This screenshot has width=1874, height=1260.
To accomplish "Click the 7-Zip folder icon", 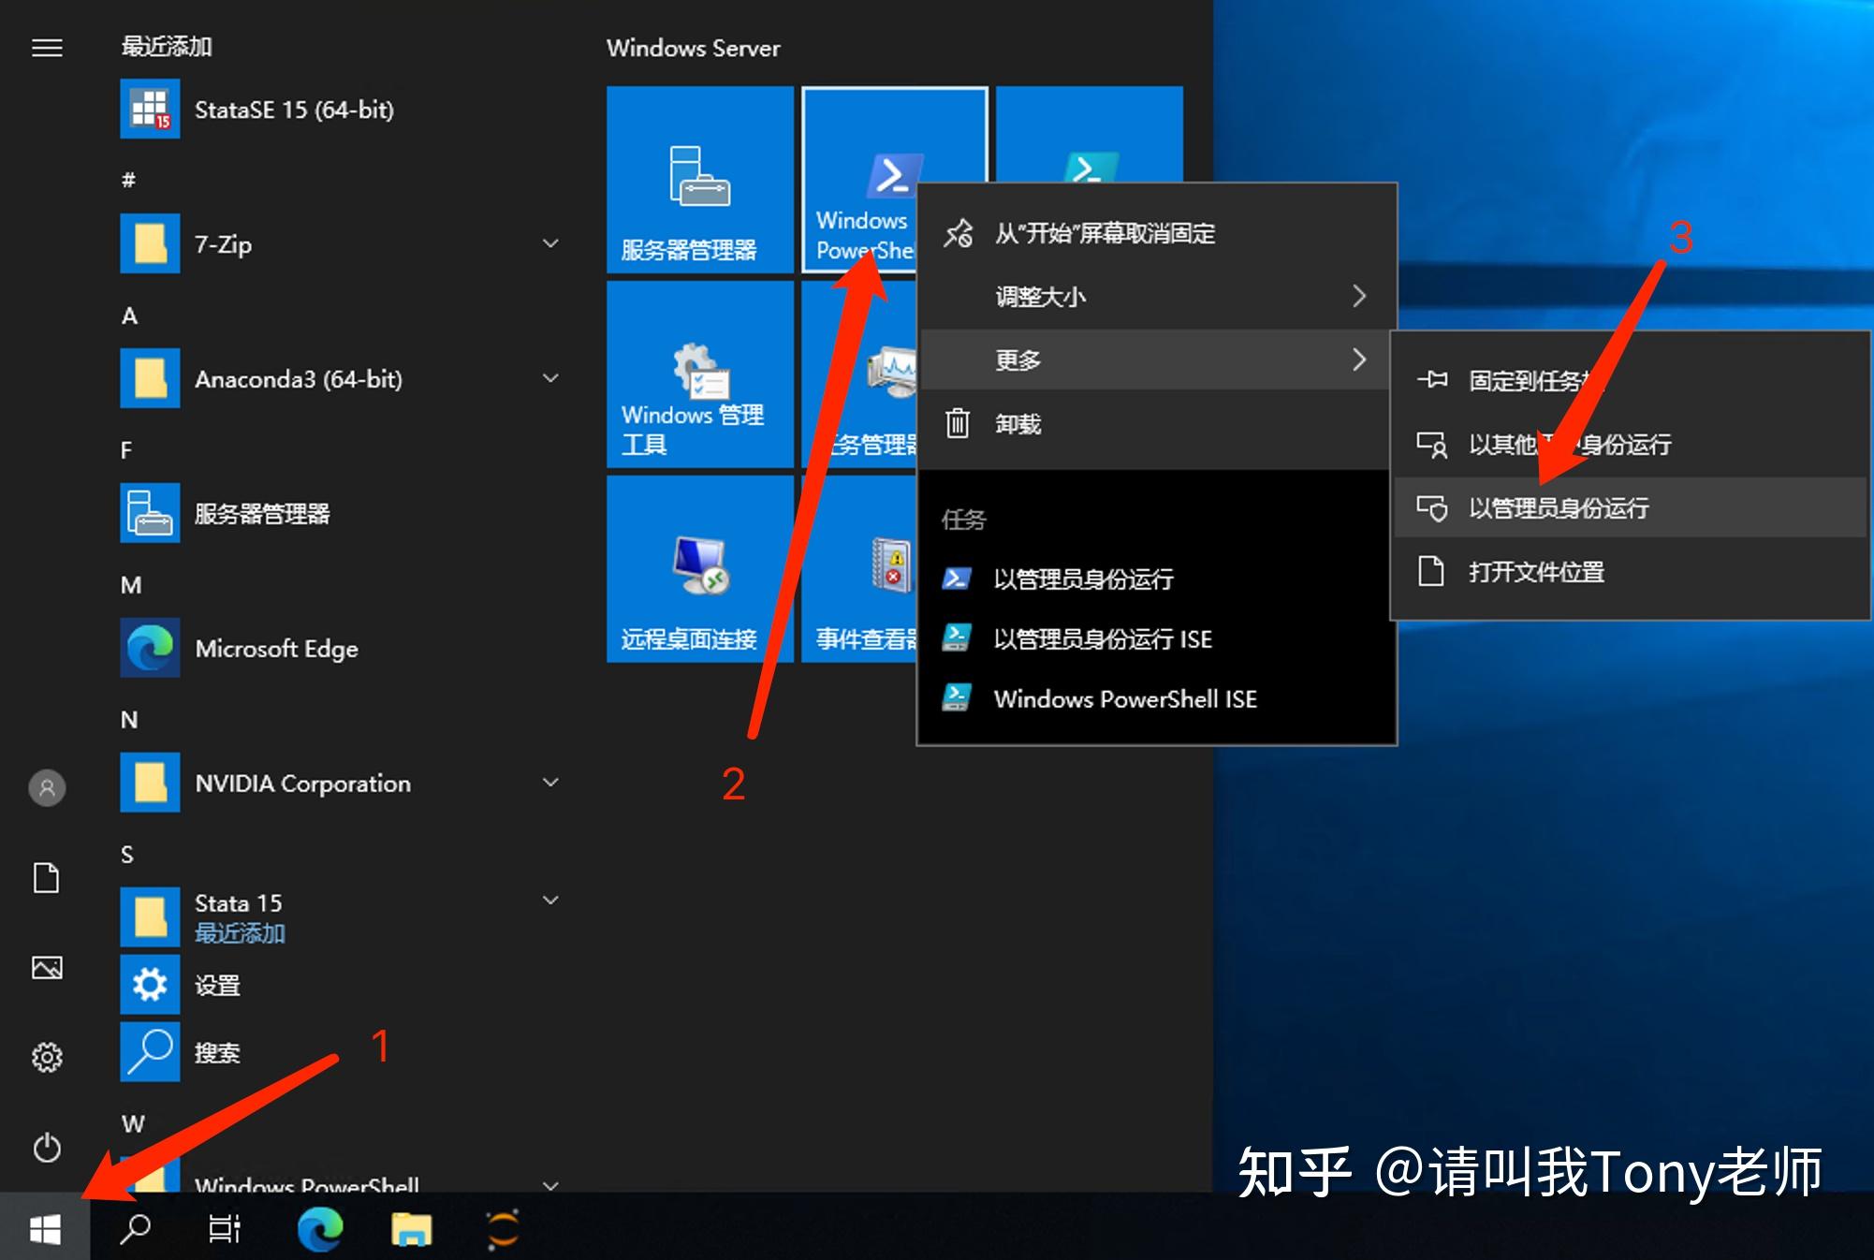I will [150, 244].
